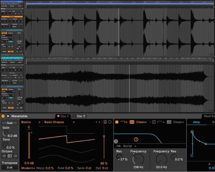Adjust Filter 1 Frequency knob 158 Hz

tap(138, 159)
